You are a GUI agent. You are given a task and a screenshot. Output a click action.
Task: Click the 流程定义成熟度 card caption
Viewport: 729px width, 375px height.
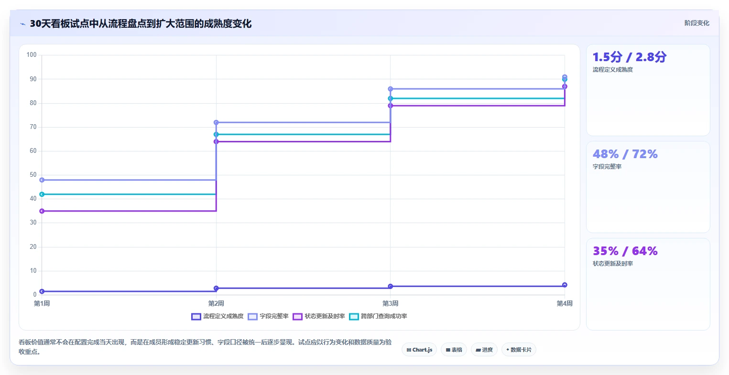coord(613,70)
